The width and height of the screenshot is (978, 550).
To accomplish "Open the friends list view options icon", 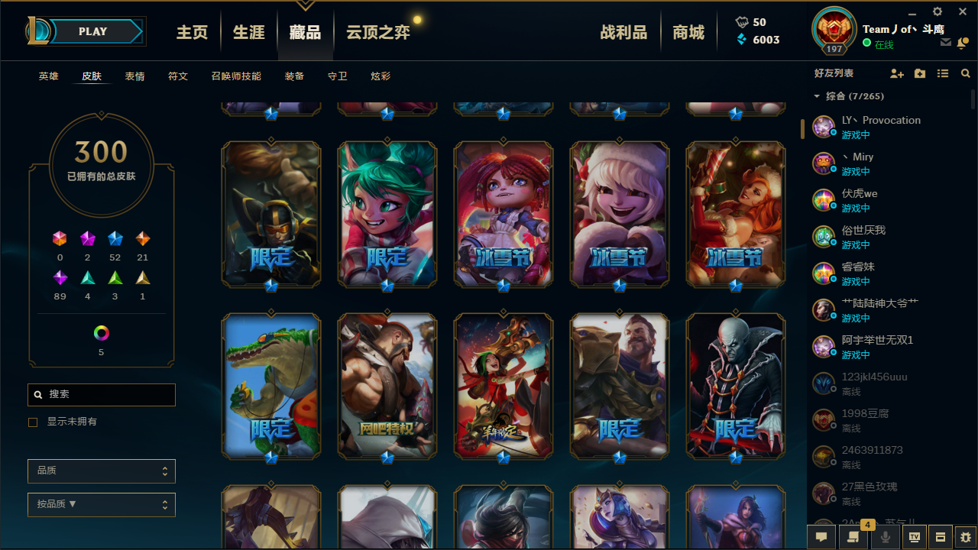I will (x=943, y=73).
